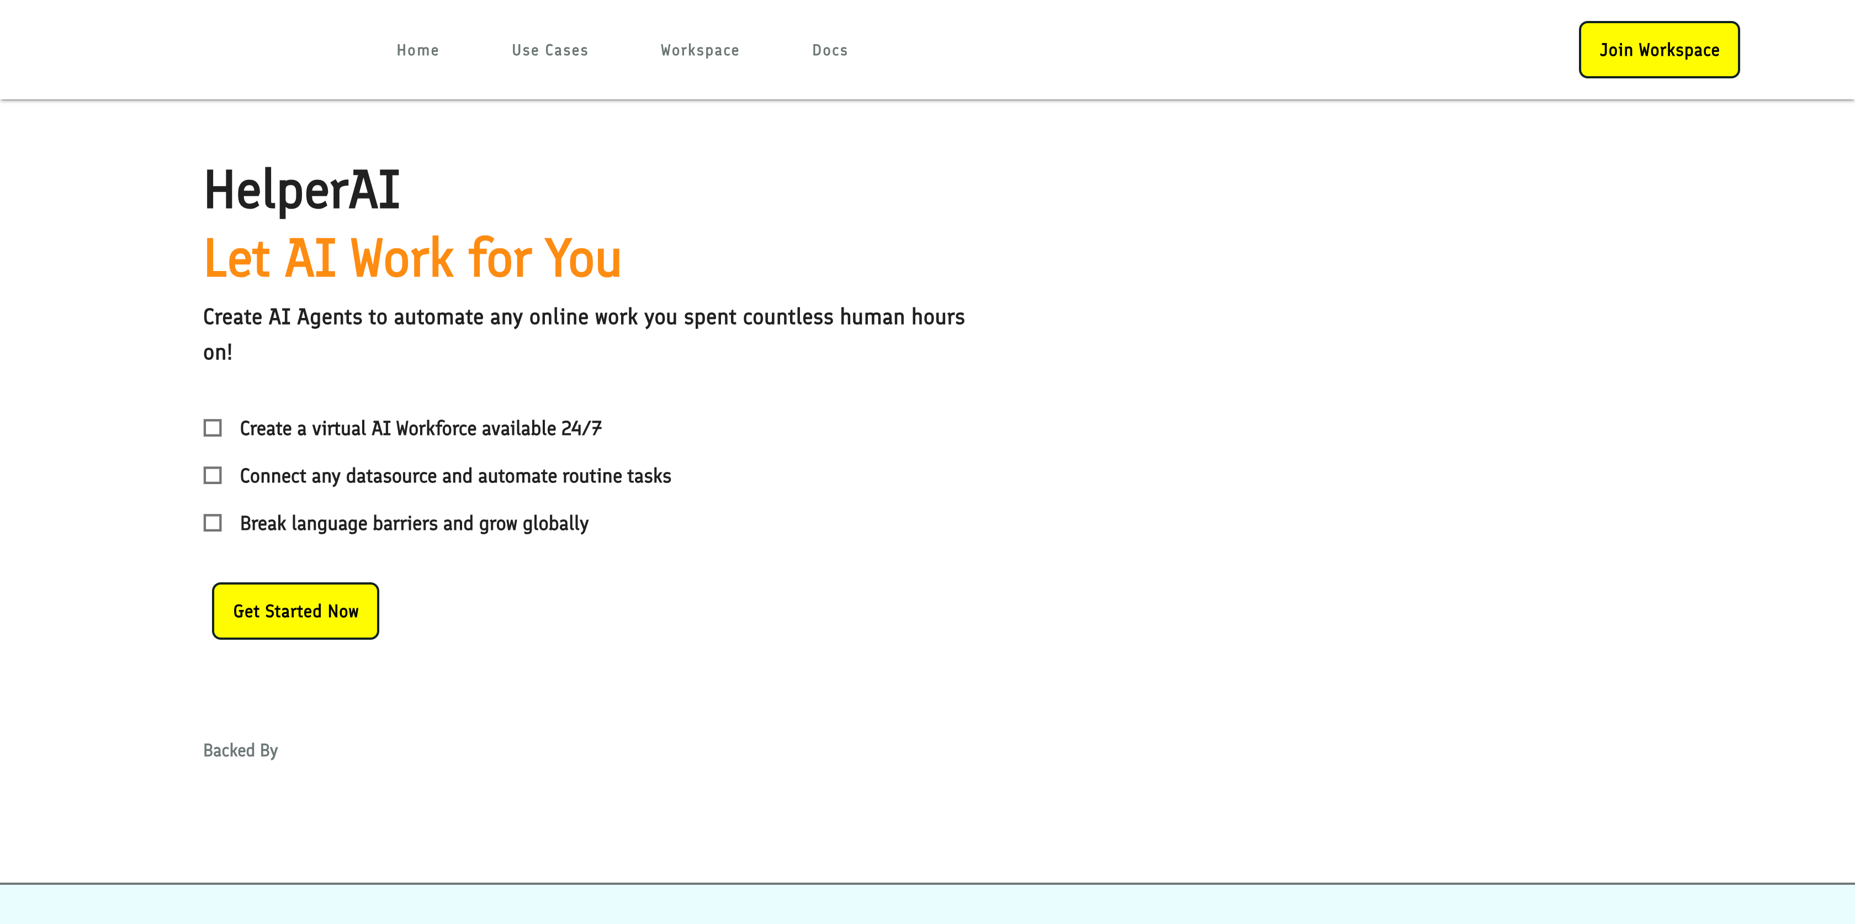Click the HelperAI heading
Viewport: 1855px width, 924px height.
point(302,190)
